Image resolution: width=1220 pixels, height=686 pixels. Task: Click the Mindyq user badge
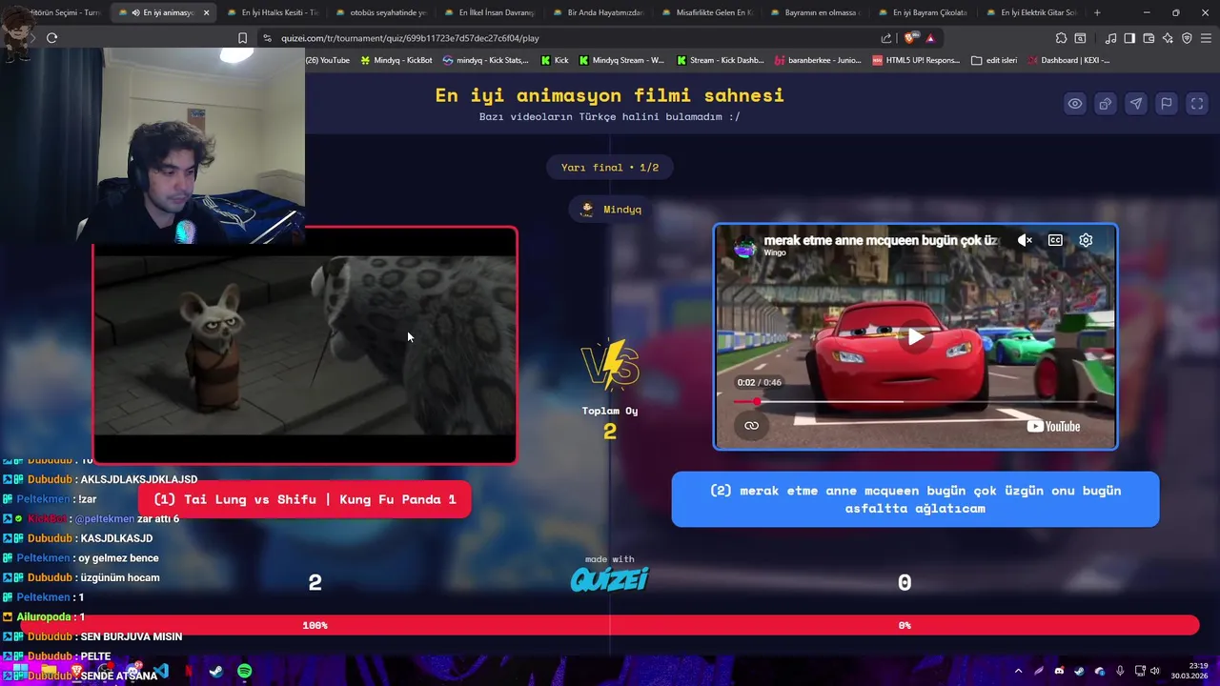coord(610,210)
